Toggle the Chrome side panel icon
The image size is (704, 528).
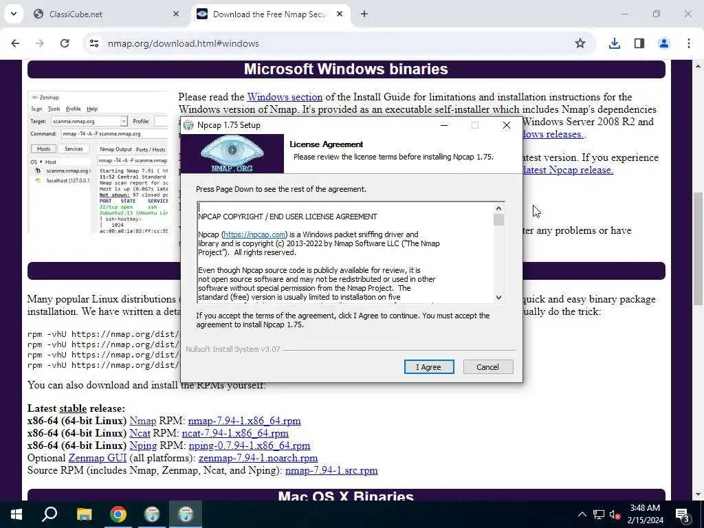pos(639,43)
